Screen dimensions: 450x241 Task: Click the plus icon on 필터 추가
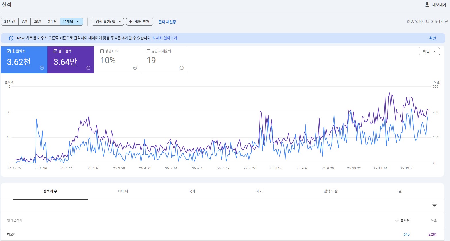[x=131, y=22]
